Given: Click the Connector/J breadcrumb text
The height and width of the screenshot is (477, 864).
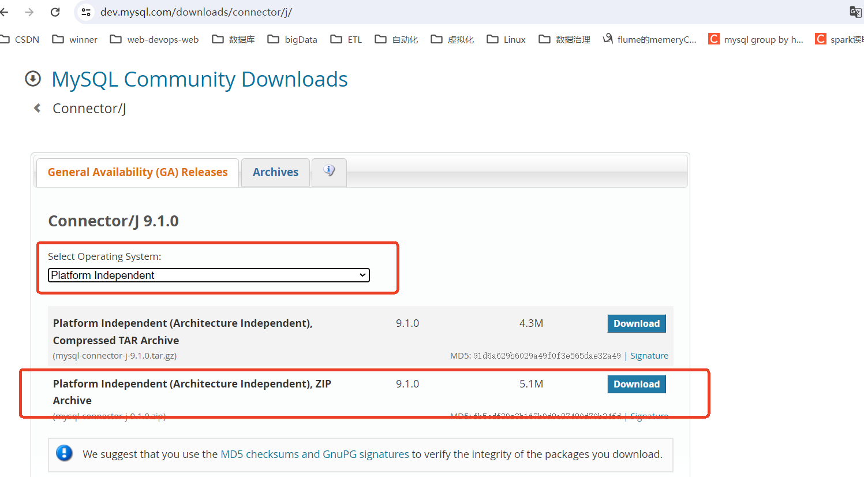Looking at the screenshot, I should pos(89,109).
